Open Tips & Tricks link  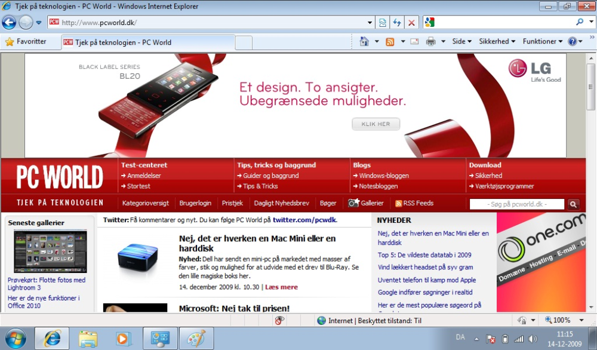point(260,186)
